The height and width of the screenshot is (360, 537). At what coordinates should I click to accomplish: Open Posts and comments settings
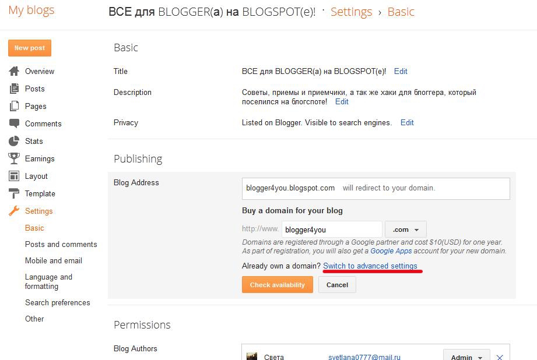tap(61, 244)
